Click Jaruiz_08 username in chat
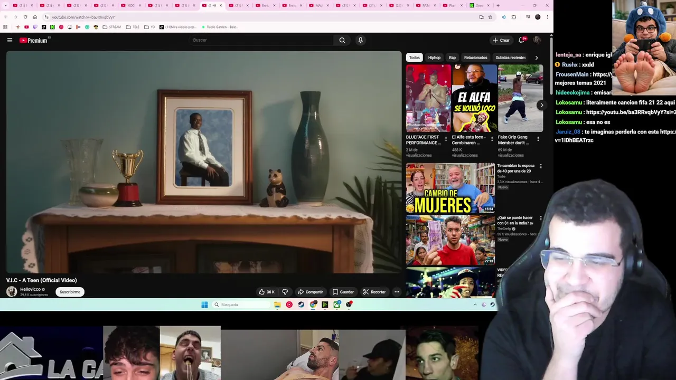 click(568, 131)
